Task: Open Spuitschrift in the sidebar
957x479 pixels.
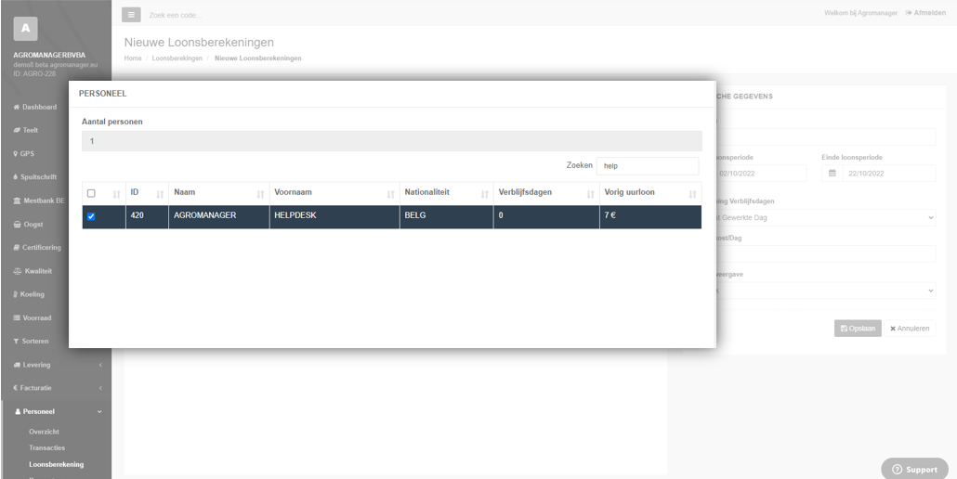Action: [34, 176]
